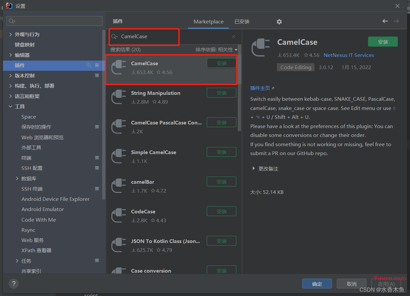This screenshot has width=410, height=296.
Task: Collapse the 工具 section
Action: tap(11, 106)
